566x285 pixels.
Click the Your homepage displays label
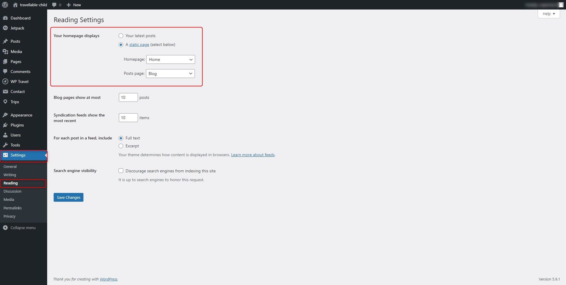click(76, 36)
